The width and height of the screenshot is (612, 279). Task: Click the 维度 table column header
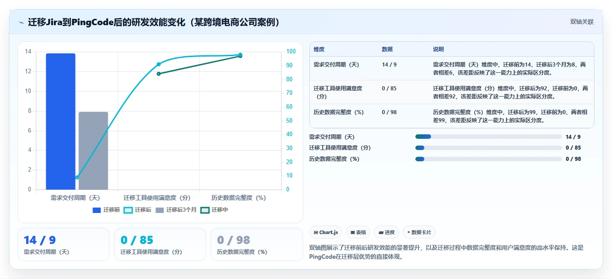coord(319,49)
